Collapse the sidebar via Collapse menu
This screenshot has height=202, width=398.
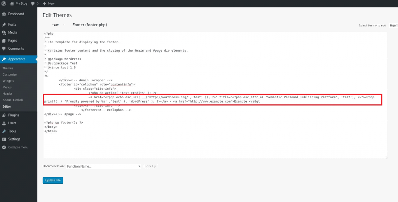point(18,148)
